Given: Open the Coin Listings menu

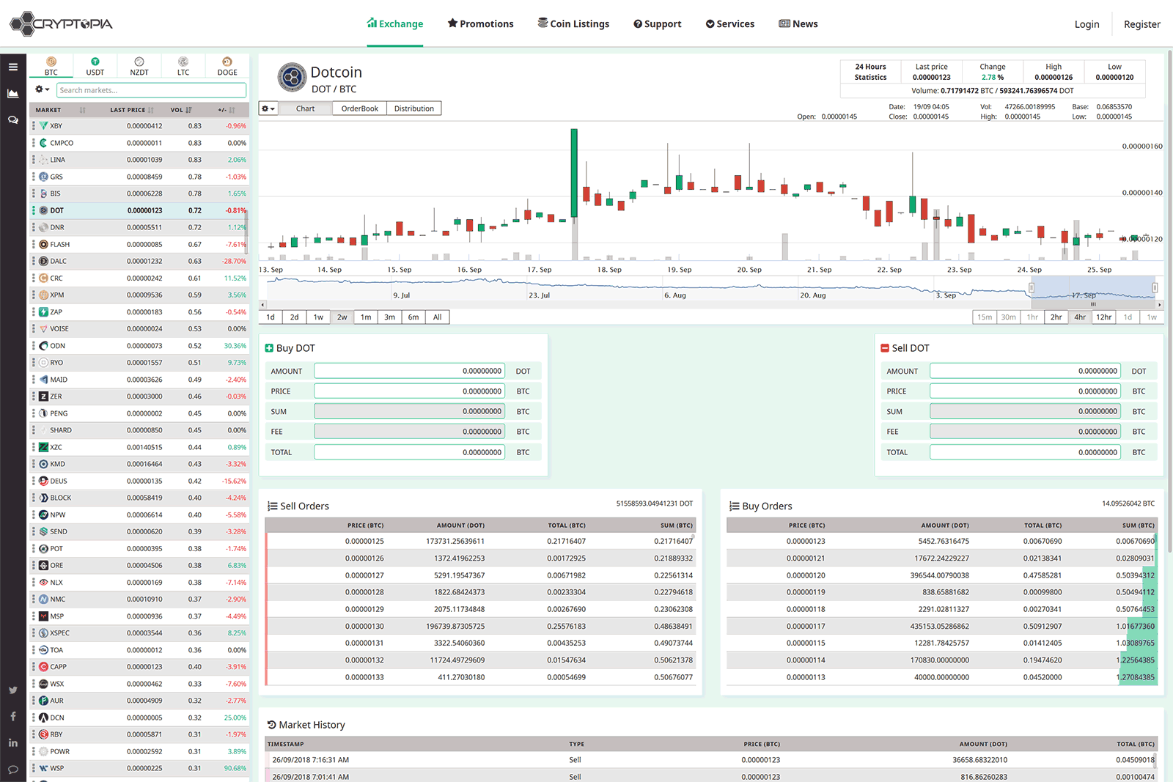Looking at the screenshot, I should 573,23.
